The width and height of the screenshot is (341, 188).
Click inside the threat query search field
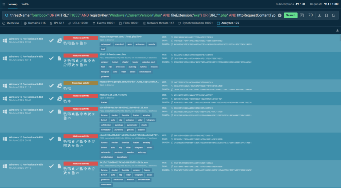click(140, 15)
